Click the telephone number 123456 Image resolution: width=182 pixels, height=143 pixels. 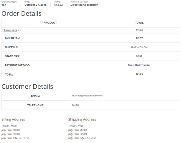[76, 105]
